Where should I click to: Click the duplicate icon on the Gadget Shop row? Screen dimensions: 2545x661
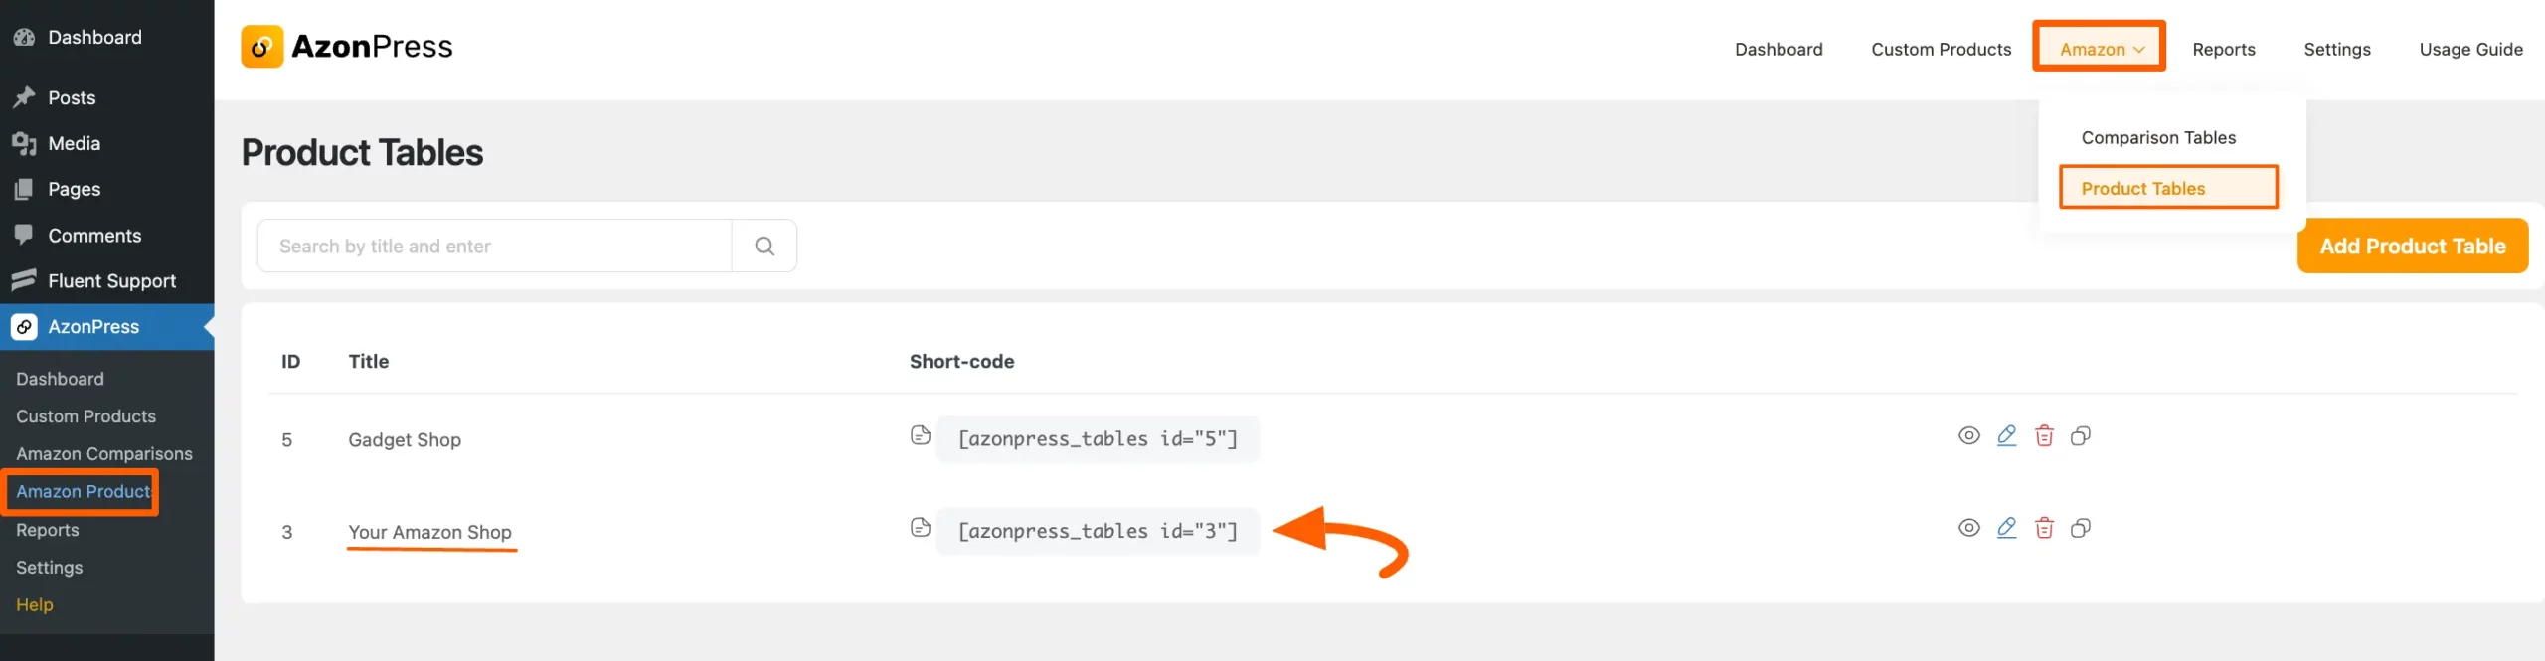[2082, 434]
